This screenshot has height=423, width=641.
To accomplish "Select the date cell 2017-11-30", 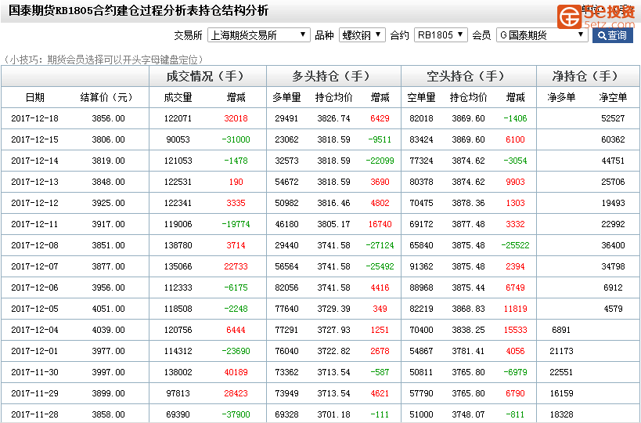I will click(34, 372).
